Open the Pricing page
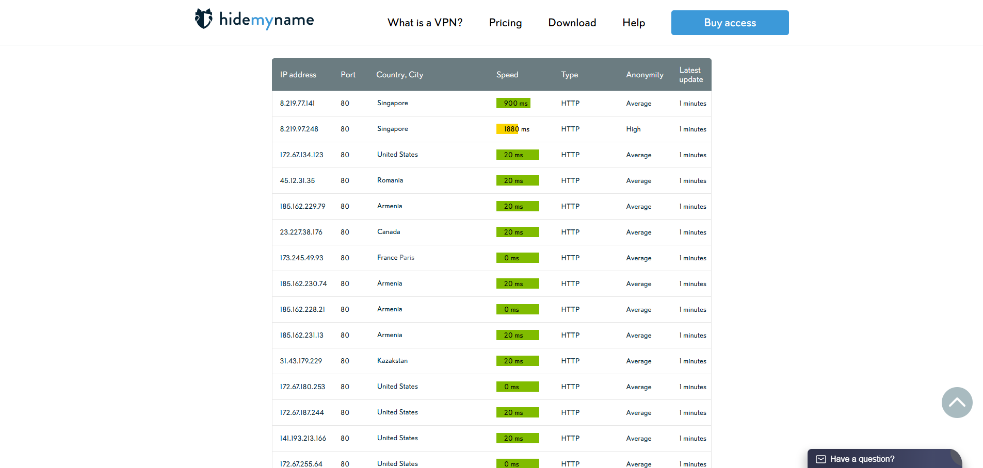Image resolution: width=983 pixels, height=468 pixels. click(x=505, y=23)
